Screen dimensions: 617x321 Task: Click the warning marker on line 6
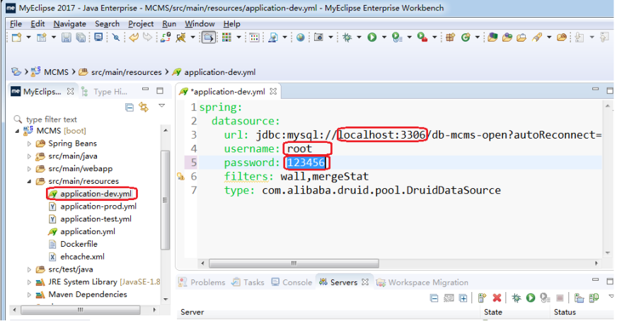180,177
